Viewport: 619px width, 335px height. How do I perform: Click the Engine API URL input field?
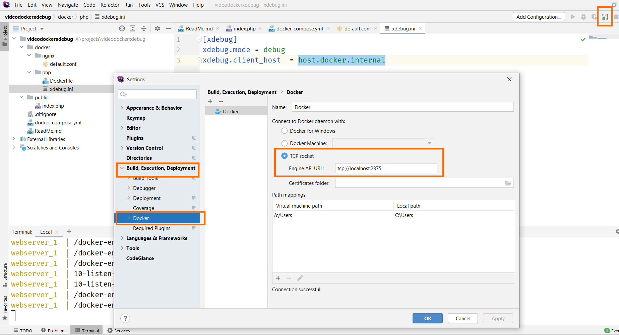(386, 168)
